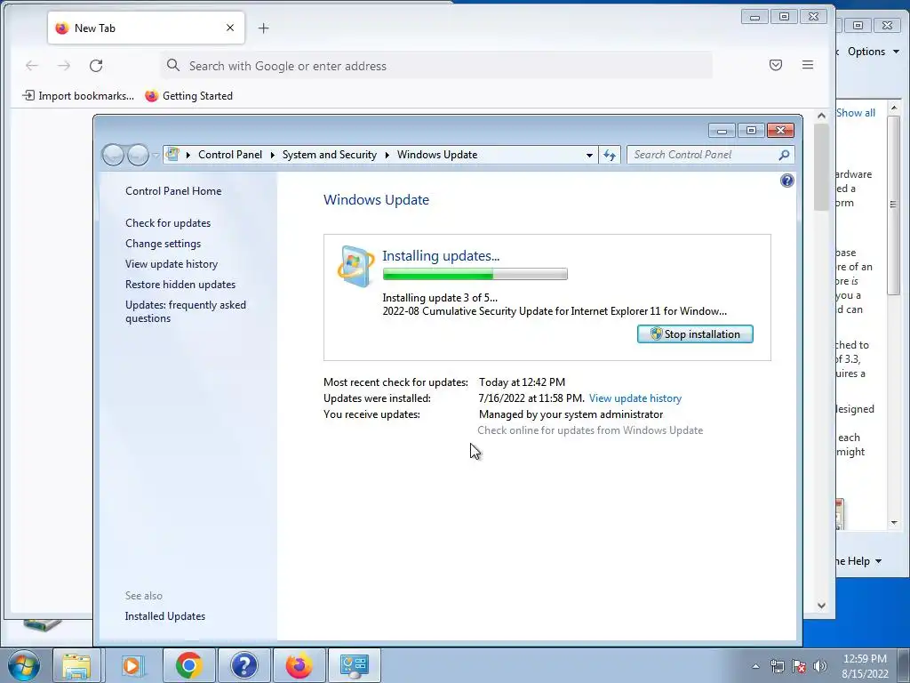Click the Firefox search or address field

436,66
